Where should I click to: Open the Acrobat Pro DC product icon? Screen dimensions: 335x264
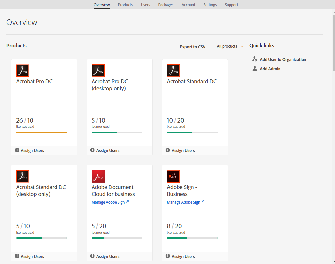click(22, 70)
